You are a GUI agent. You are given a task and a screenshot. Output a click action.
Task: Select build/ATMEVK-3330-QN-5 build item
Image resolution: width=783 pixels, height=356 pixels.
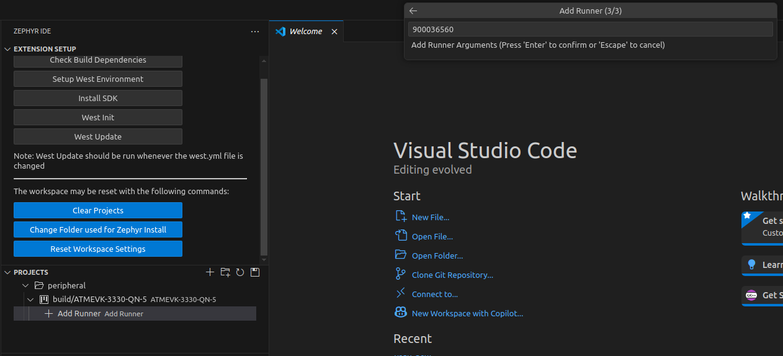coord(135,300)
